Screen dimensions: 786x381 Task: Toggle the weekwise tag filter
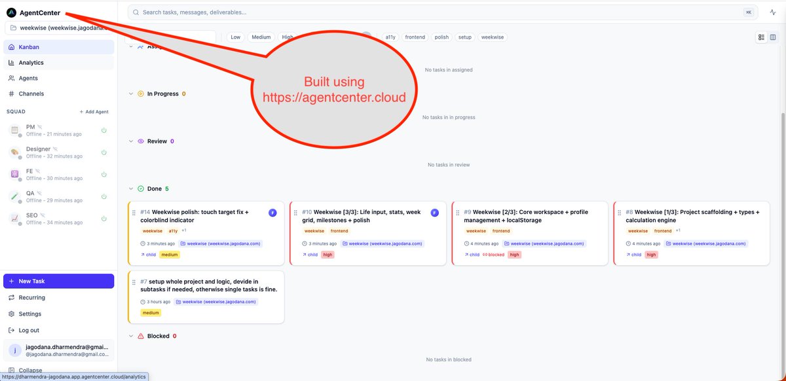tap(493, 37)
